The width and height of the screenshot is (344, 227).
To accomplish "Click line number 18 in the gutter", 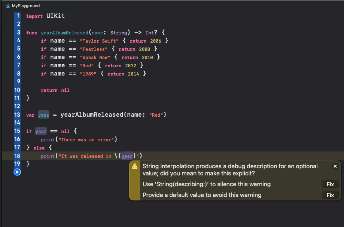I will (x=17, y=156).
